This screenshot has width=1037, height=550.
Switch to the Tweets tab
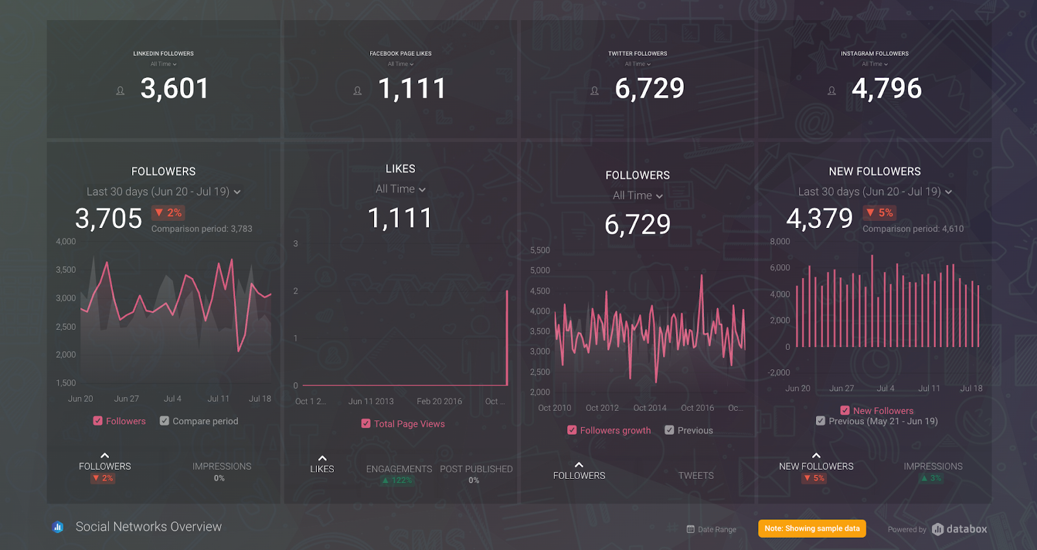696,476
